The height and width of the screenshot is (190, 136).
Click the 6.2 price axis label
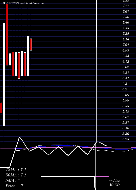pyautogui.click(x=125, y=89)
